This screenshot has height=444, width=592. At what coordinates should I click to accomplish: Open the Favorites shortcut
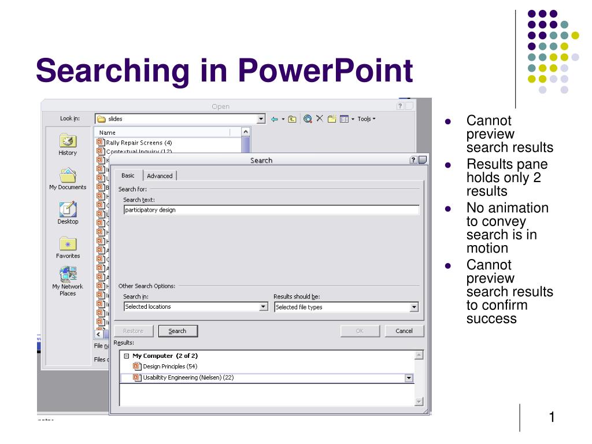point(68,247)
